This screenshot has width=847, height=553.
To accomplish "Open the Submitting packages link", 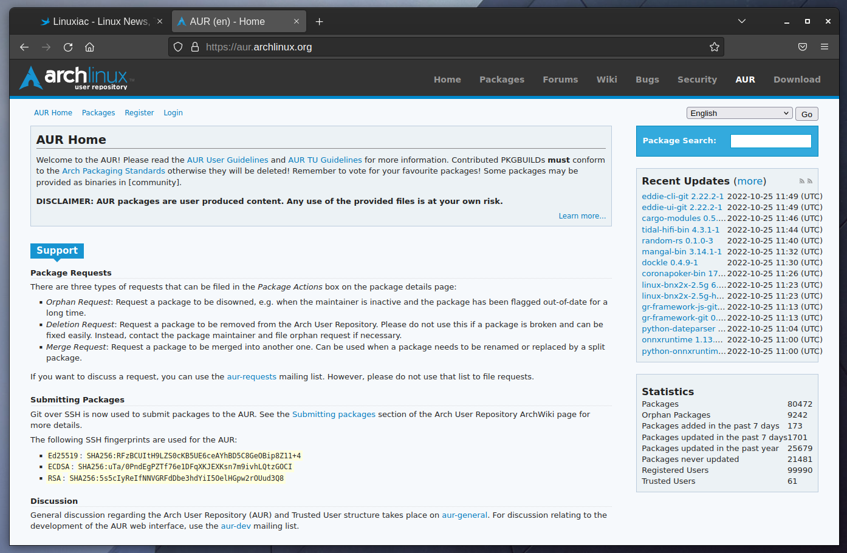I will (x=334, y=415).
